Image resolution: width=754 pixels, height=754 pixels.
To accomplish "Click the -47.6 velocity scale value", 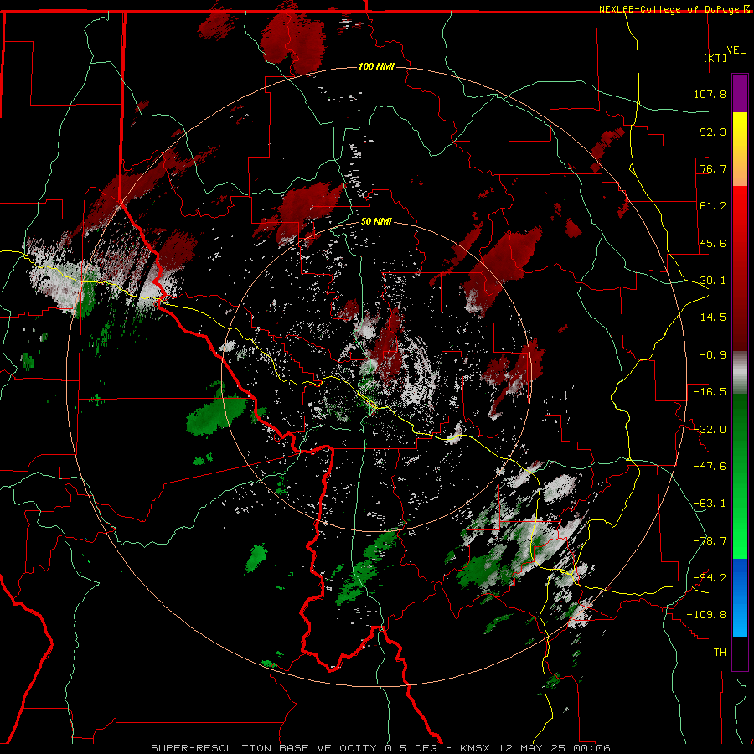I will pyautogui.click(x=710, y=467).
